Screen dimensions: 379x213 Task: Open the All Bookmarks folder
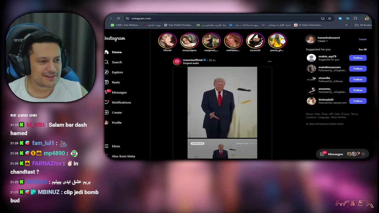point(363,25)
